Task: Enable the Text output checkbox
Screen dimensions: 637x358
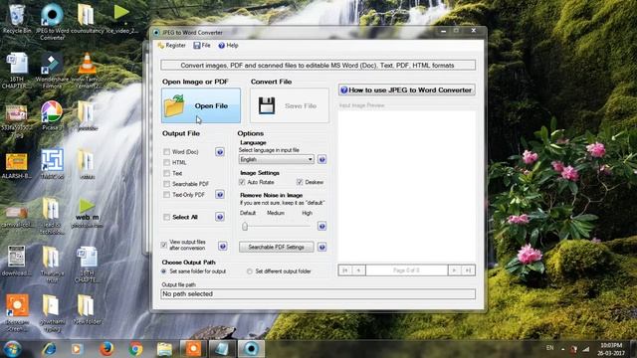Action: 166,173
